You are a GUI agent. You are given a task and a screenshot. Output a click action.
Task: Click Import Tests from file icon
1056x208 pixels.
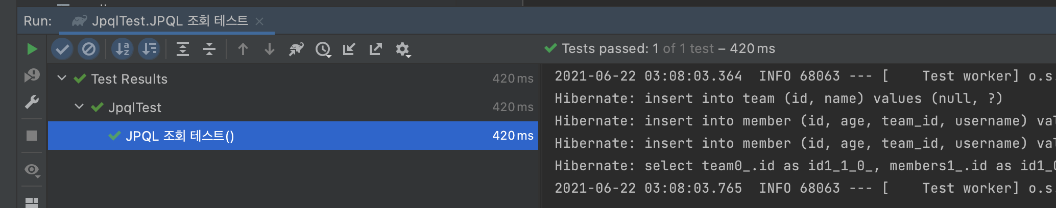(x=349, y=49)
